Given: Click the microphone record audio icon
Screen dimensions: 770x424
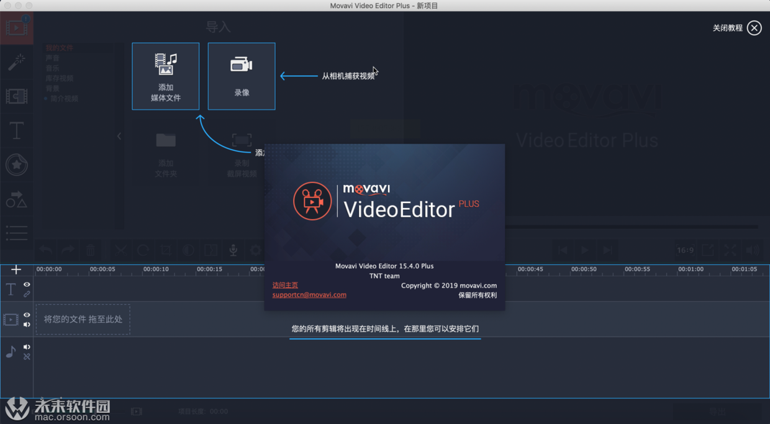Looking at the screenshot, I should 233,250.
